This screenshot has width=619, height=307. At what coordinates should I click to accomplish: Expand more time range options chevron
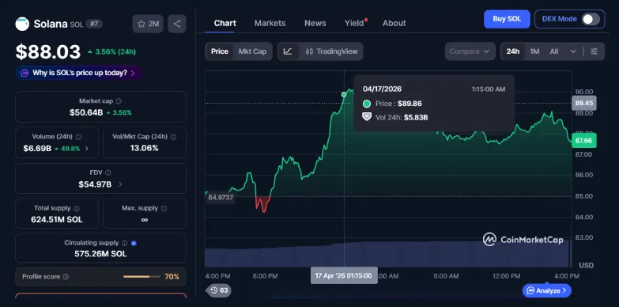click(573, 51)
